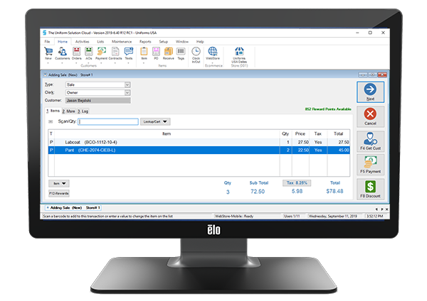Viewport: 427px width, 301px height.
Task: Expand the Clerk dropdown showing Owner
Action: pyautogui.click(x=127, y=92)
